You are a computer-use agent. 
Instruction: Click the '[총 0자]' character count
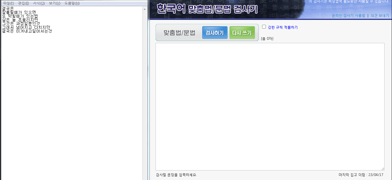point(267,39)
